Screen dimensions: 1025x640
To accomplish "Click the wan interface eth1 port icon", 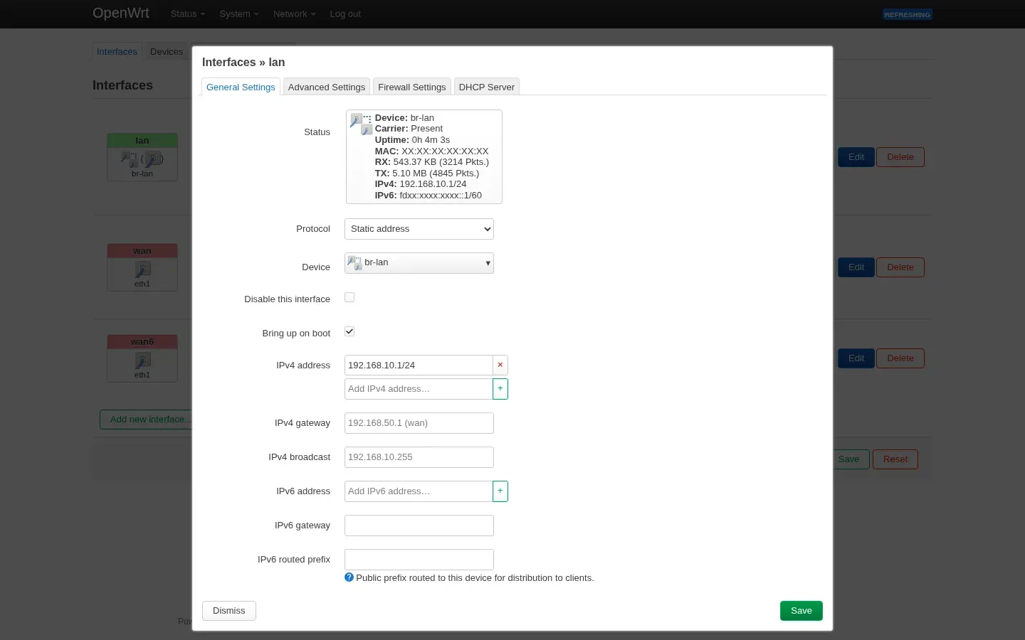I will (142, 270).
